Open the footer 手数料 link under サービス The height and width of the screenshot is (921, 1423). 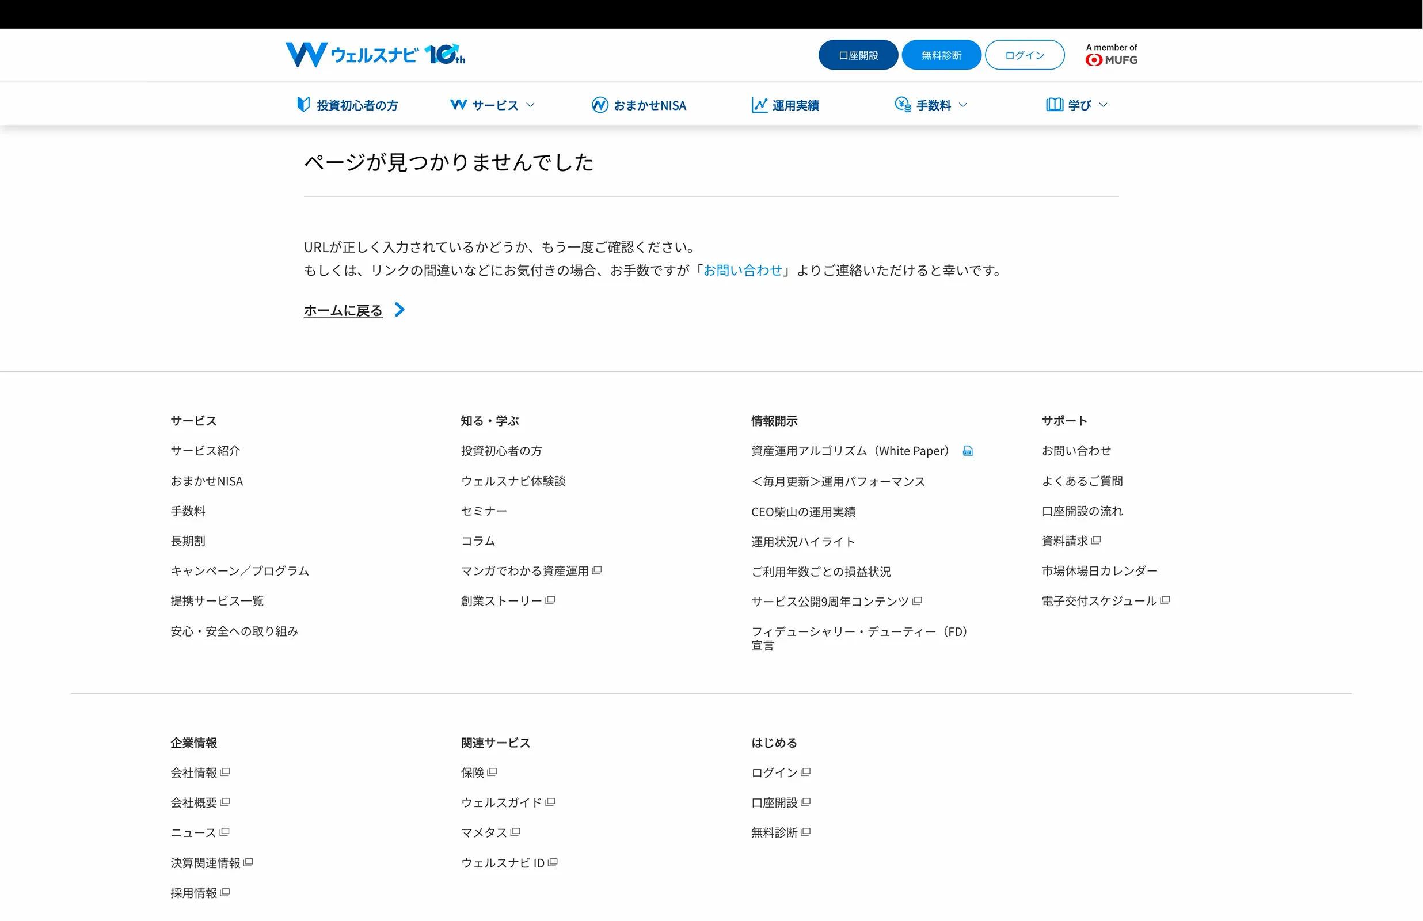click(188, 511)
